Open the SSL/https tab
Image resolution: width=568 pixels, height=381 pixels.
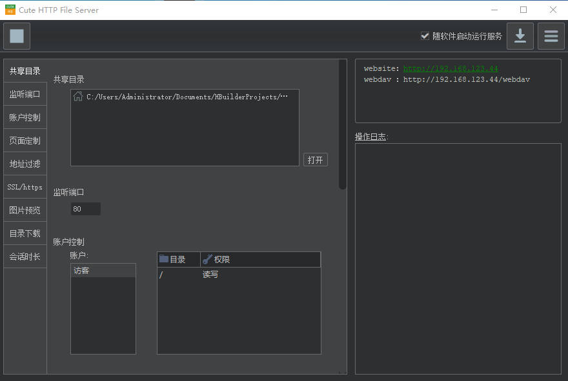[x=25, y=187]
